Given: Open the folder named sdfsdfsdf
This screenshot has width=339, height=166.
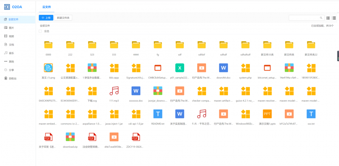Looking at the screenshot, I should pyautogui.click(x=245, y=45).
